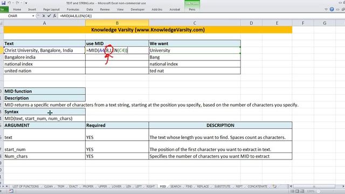Open the Developer ribbon tab
Screen dimensions: 345x194
coord(137,10)
